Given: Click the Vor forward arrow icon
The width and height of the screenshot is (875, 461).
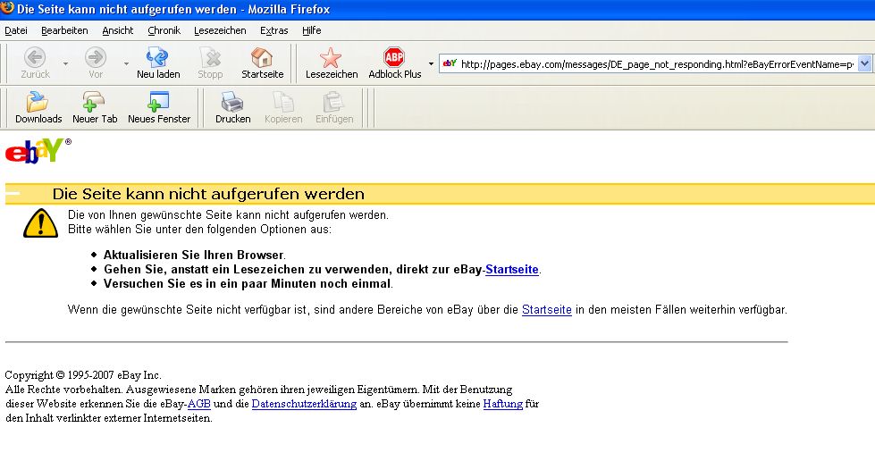Looking at the screenshot, I should tap(96, 57).
